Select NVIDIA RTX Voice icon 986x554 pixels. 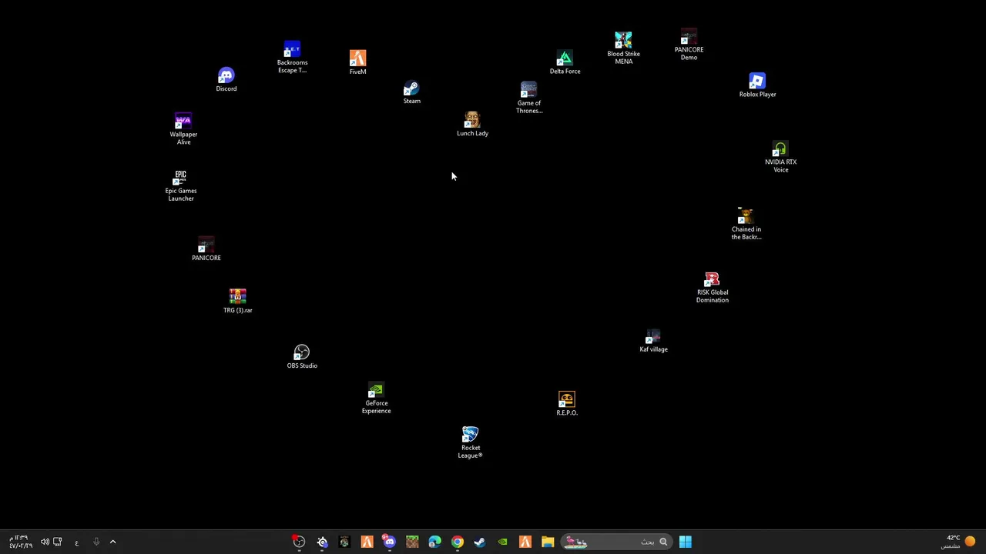coord(780,157)
